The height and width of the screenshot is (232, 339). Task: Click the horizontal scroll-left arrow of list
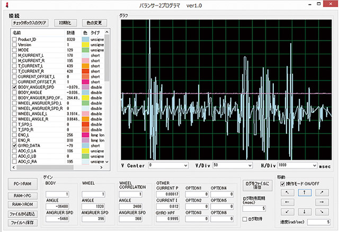(14, 167)
